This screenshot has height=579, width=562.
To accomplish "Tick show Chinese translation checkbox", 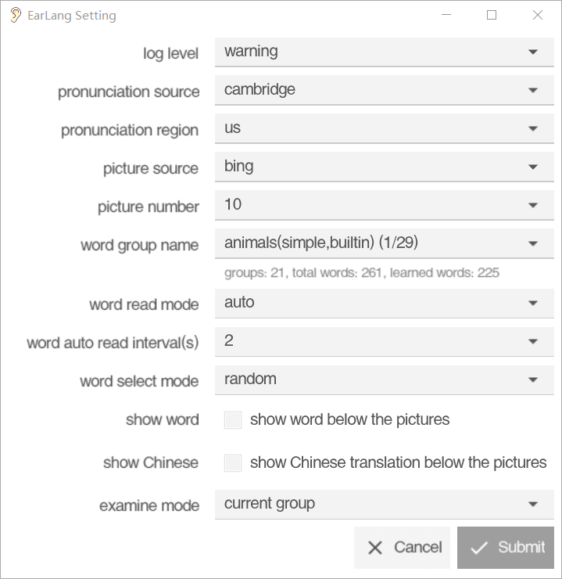I will [x=233, y=463].
